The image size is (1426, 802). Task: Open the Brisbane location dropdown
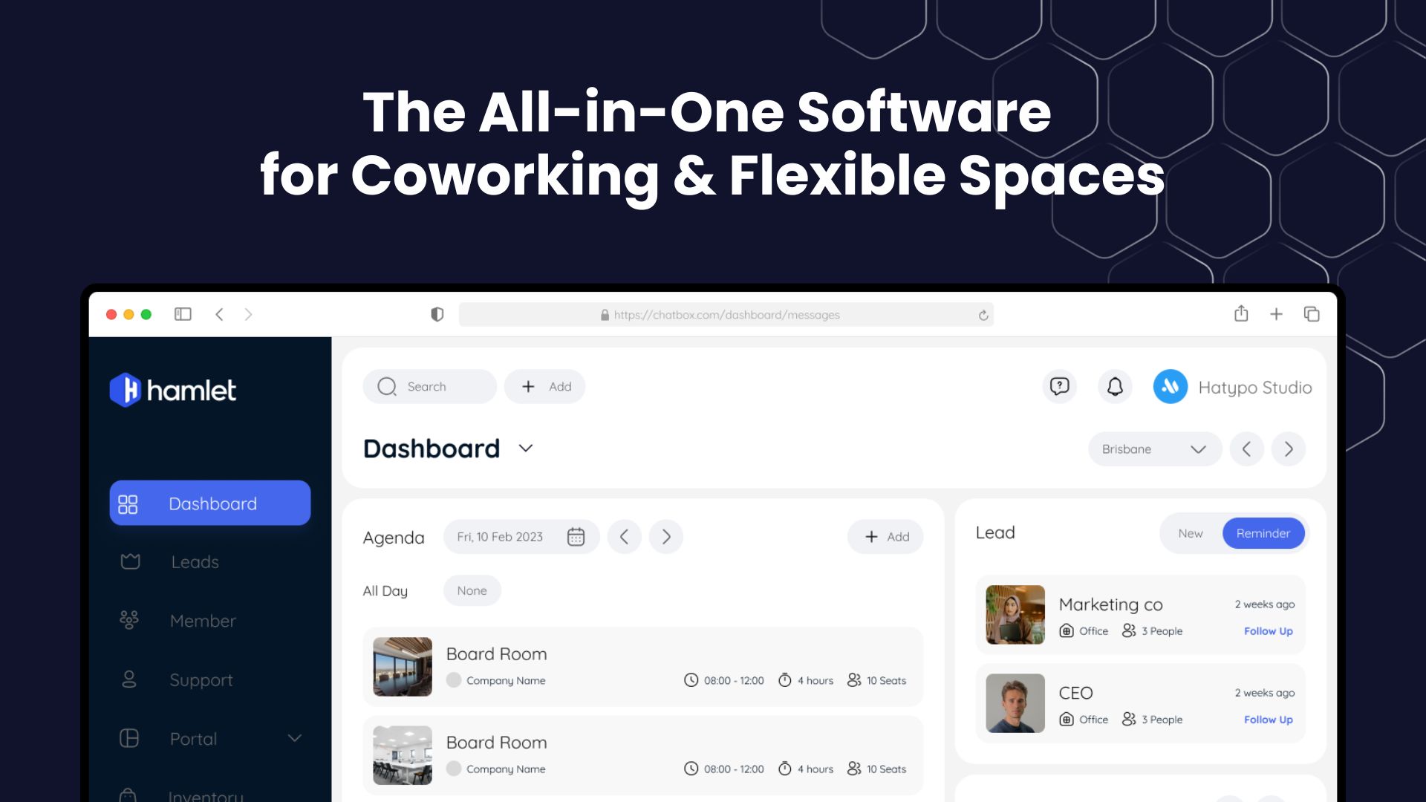pyautogui.click(x=1153, y=449)
